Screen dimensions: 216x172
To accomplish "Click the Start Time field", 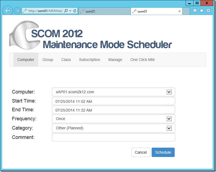I will [x=114, y=101].
